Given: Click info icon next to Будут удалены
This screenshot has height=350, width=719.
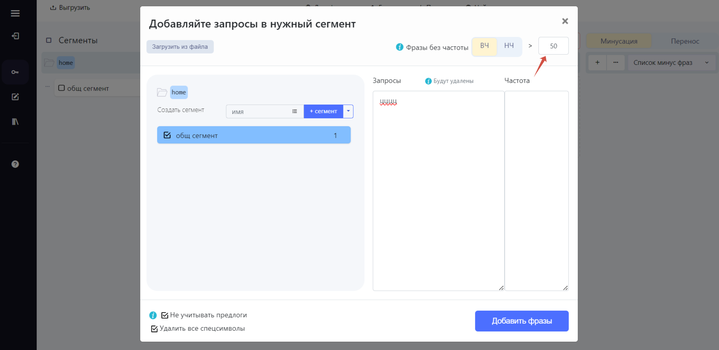Looking at the screenshot, I should click(x=428, y=81).
